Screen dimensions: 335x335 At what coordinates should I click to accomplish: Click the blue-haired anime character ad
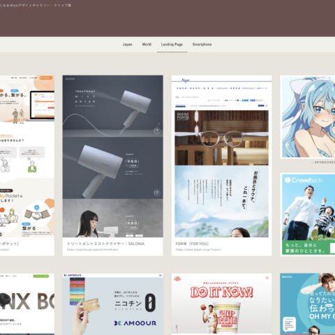[x=308, y=117]
